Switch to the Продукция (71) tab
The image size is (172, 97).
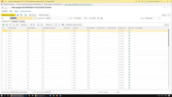[x=6, y=22]
